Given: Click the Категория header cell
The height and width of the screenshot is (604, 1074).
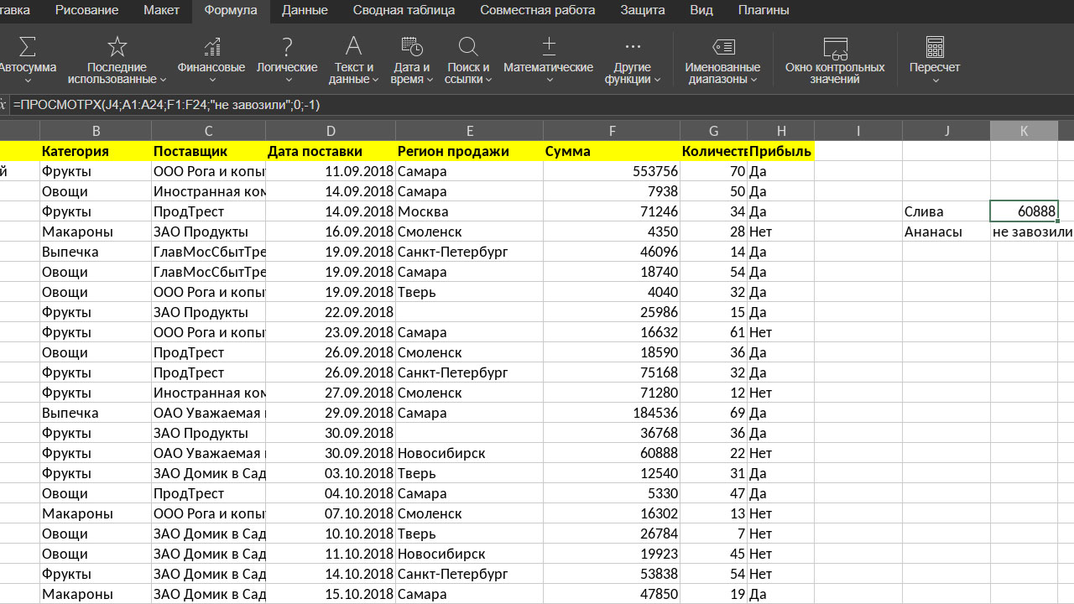Looking at the screenshot, I should pyautogui.click(x=96, y=151).
